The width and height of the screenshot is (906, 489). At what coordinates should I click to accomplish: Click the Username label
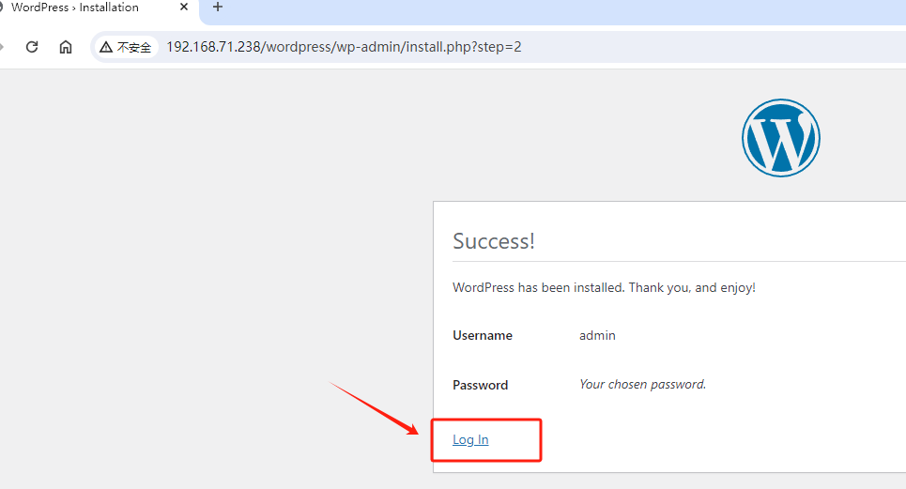[x=483, y=335]
